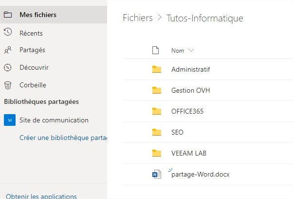Open the Récents menu item

tap(31, 33)
